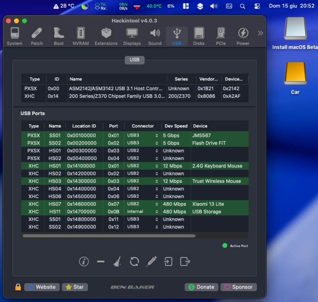The height and width of the screenshot is (302, 318).
Task: Open connector dropdown for XHC HS01
Action: (x=143, y=166)
